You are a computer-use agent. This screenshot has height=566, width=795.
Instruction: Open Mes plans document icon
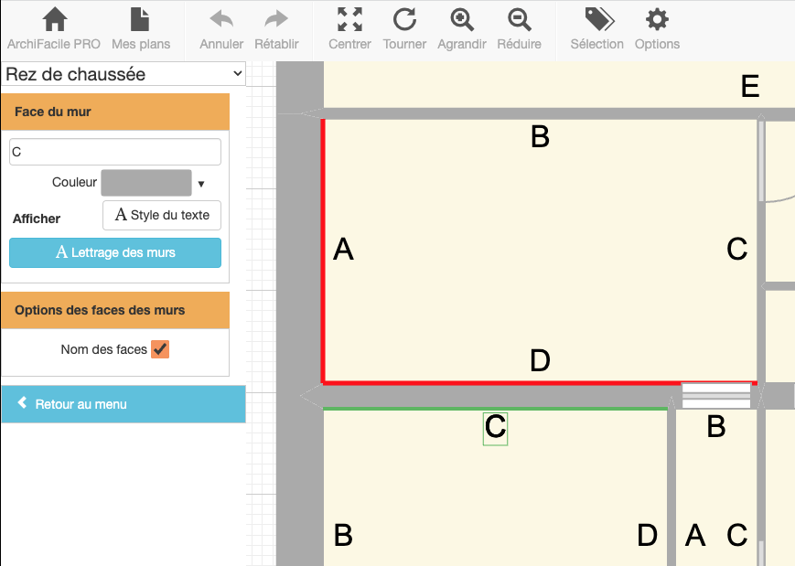point(140,20)
